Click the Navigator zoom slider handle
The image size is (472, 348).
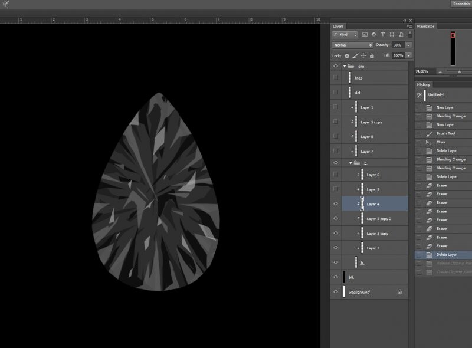point(458,71)
